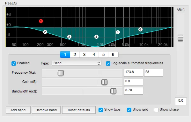191x122 pixels.
Task: Click the Reset defaults button
Action: point(79,110)
